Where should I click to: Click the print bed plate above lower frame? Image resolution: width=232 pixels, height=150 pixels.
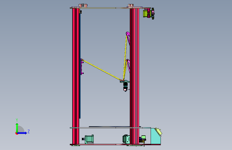pyautogui.click(x=115, y=127)
